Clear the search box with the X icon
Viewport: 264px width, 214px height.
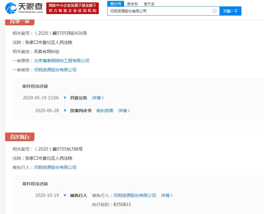pyautogui.click(x=215, y=11)
